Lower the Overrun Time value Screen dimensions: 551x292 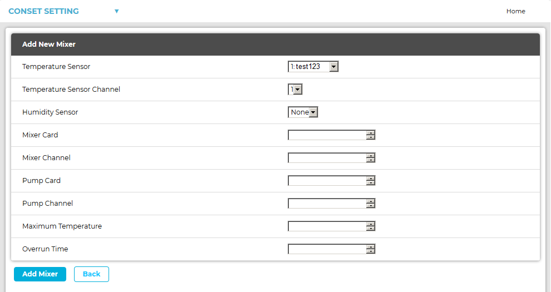pyautogui.click(x=371, y=251)
